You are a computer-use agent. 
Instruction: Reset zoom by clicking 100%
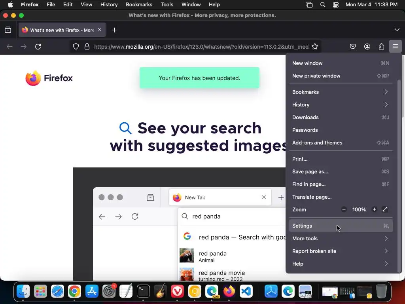[x=359, y=209]
